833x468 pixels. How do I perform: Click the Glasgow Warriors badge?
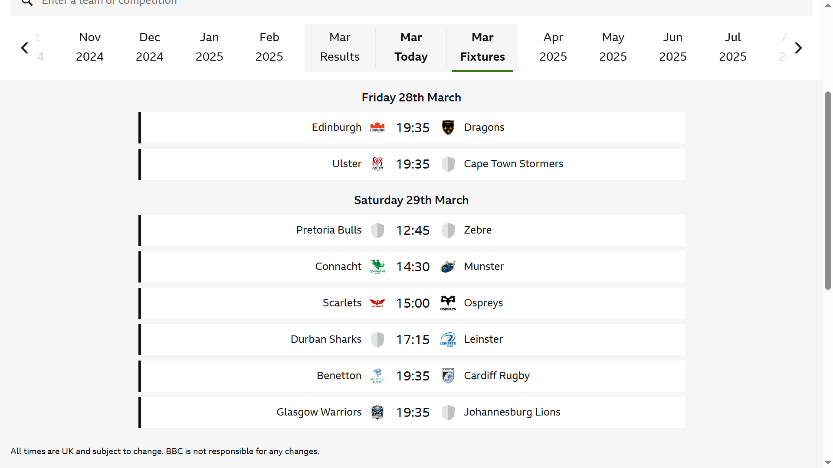coord(377,412)
